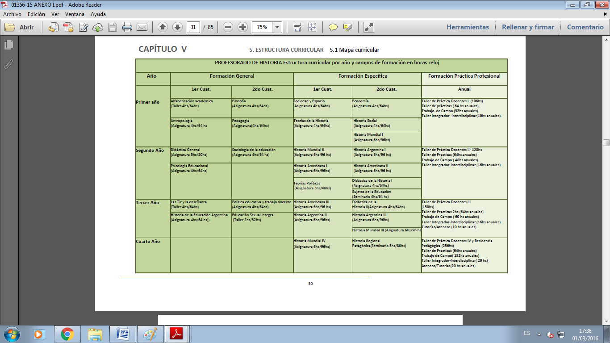The height and width of the screenshot is (343, 610).
Task: Go to next page down arrow
Action: point(177,27)
